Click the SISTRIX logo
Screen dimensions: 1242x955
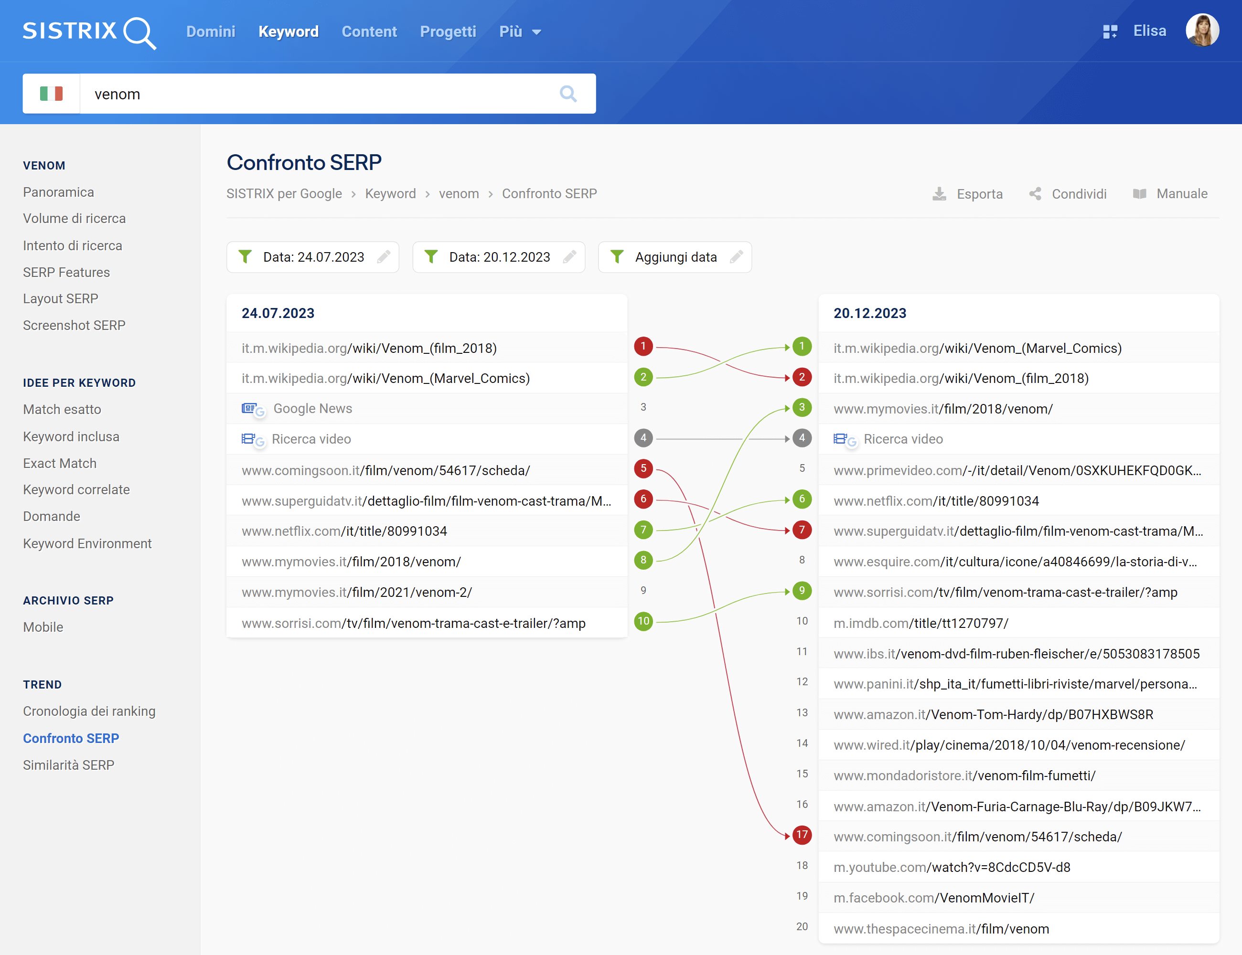coord(89,32)
